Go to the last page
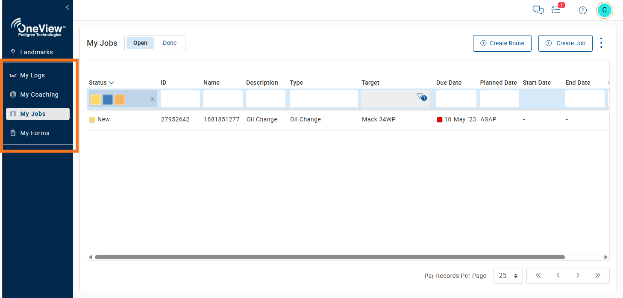This screenshot has height=298, width=623. tap(598, 275)
